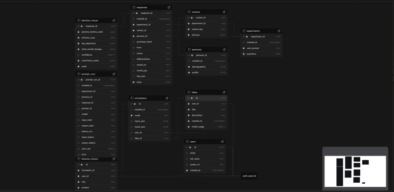Select the mode column in simulations

(149, 115)
